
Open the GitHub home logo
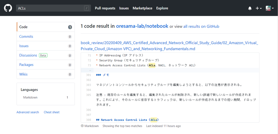tap(8, 8)
